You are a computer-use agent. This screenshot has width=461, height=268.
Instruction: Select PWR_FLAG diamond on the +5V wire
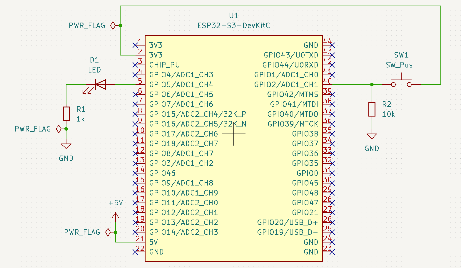[x=108, y=232]
